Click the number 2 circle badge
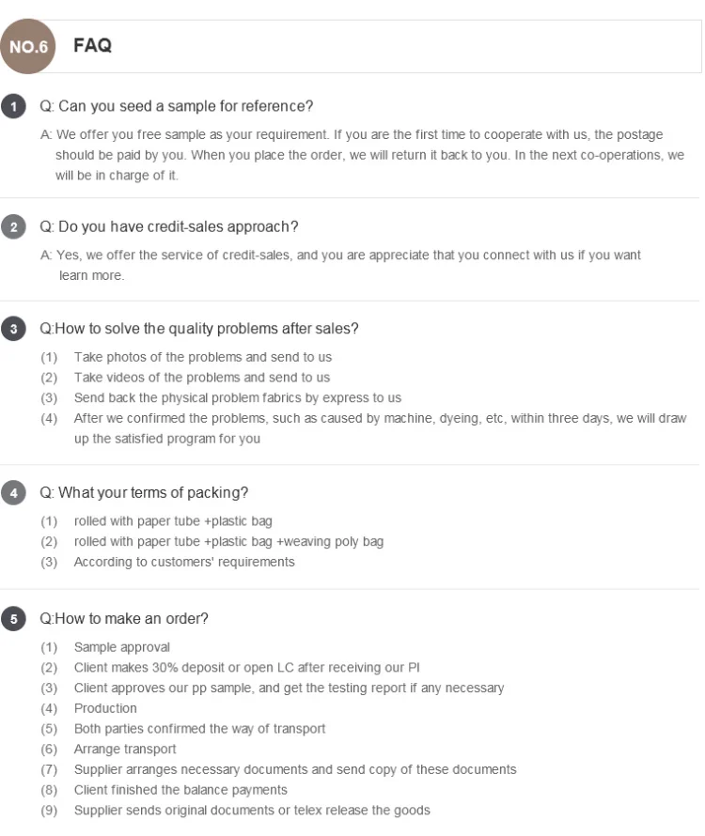Viewport: 705px width, 836px height. 13,227
